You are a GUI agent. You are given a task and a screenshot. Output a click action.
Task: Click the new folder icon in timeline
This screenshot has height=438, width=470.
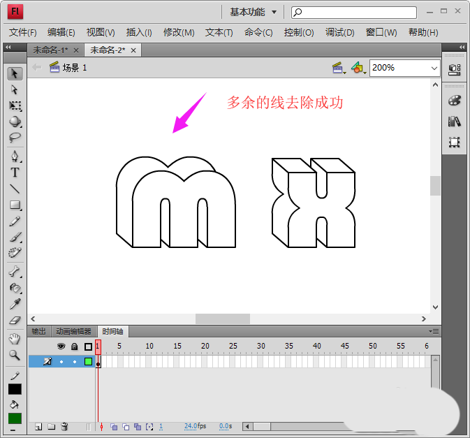tap(51, 426)
